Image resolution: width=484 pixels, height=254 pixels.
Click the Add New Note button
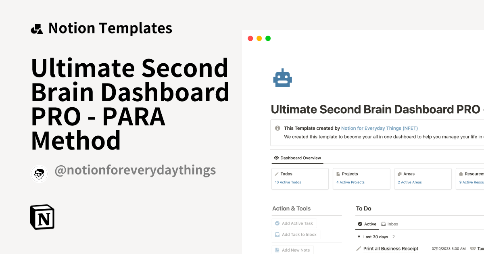[293, 250]
